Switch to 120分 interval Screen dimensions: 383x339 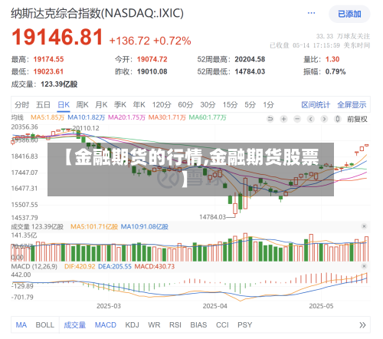coord(162,104)
